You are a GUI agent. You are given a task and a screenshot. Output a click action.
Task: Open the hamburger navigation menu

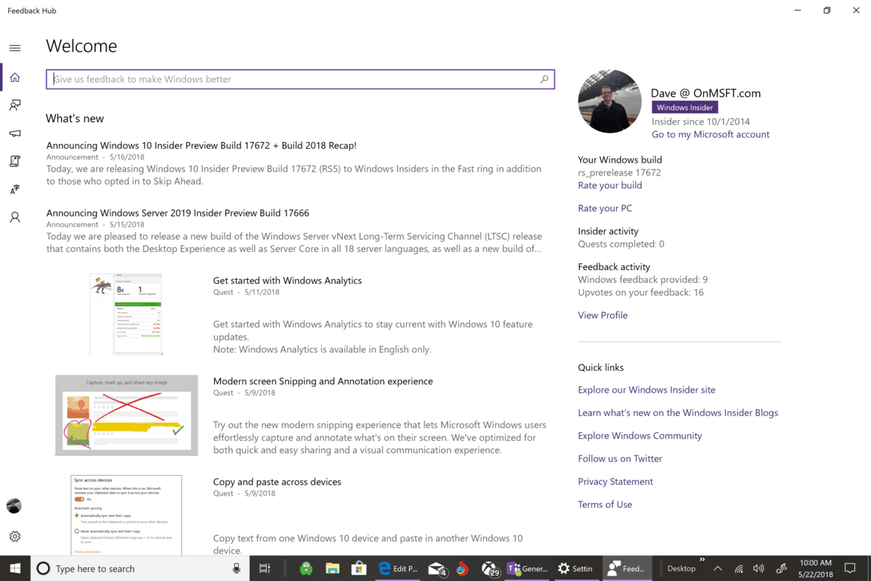click(15, 48)
